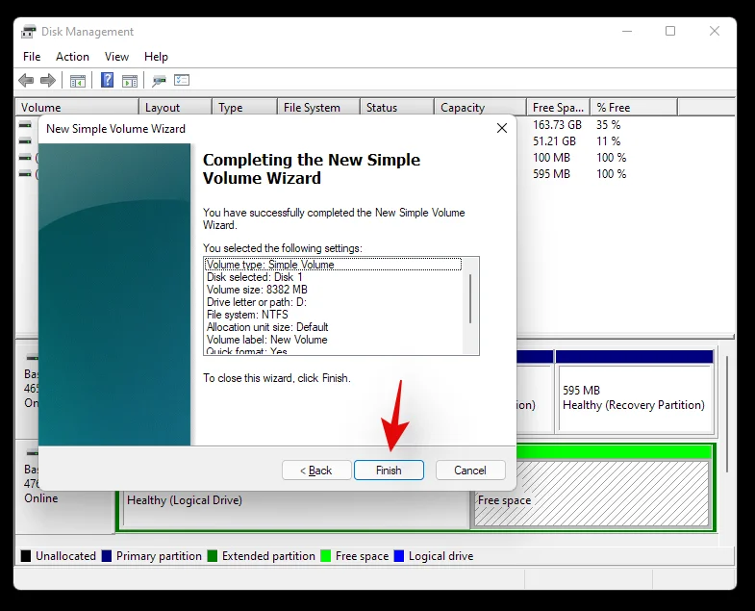Open the File menu
This screenshot has height=611, width=755.
(32, 57)
